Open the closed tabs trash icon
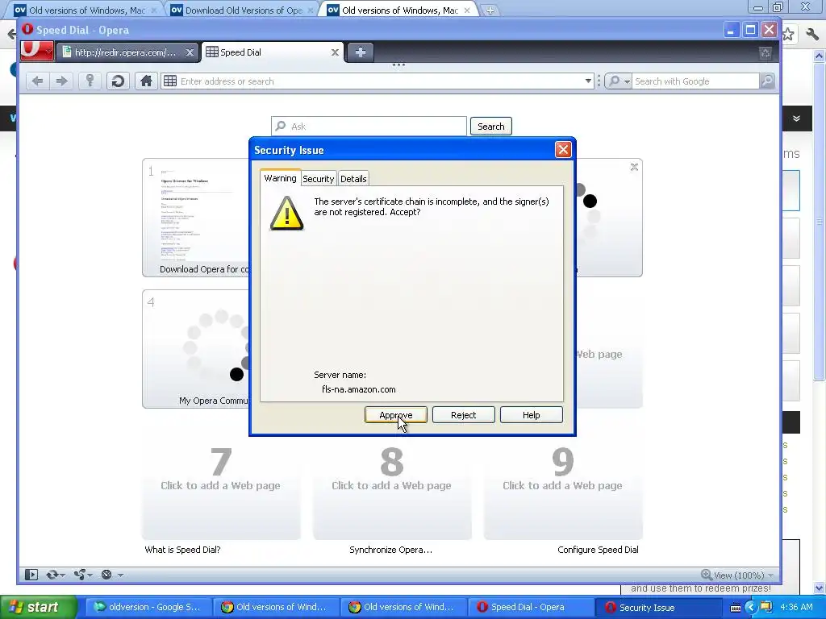Screen dimensions: 826x619 coord(766,52)
